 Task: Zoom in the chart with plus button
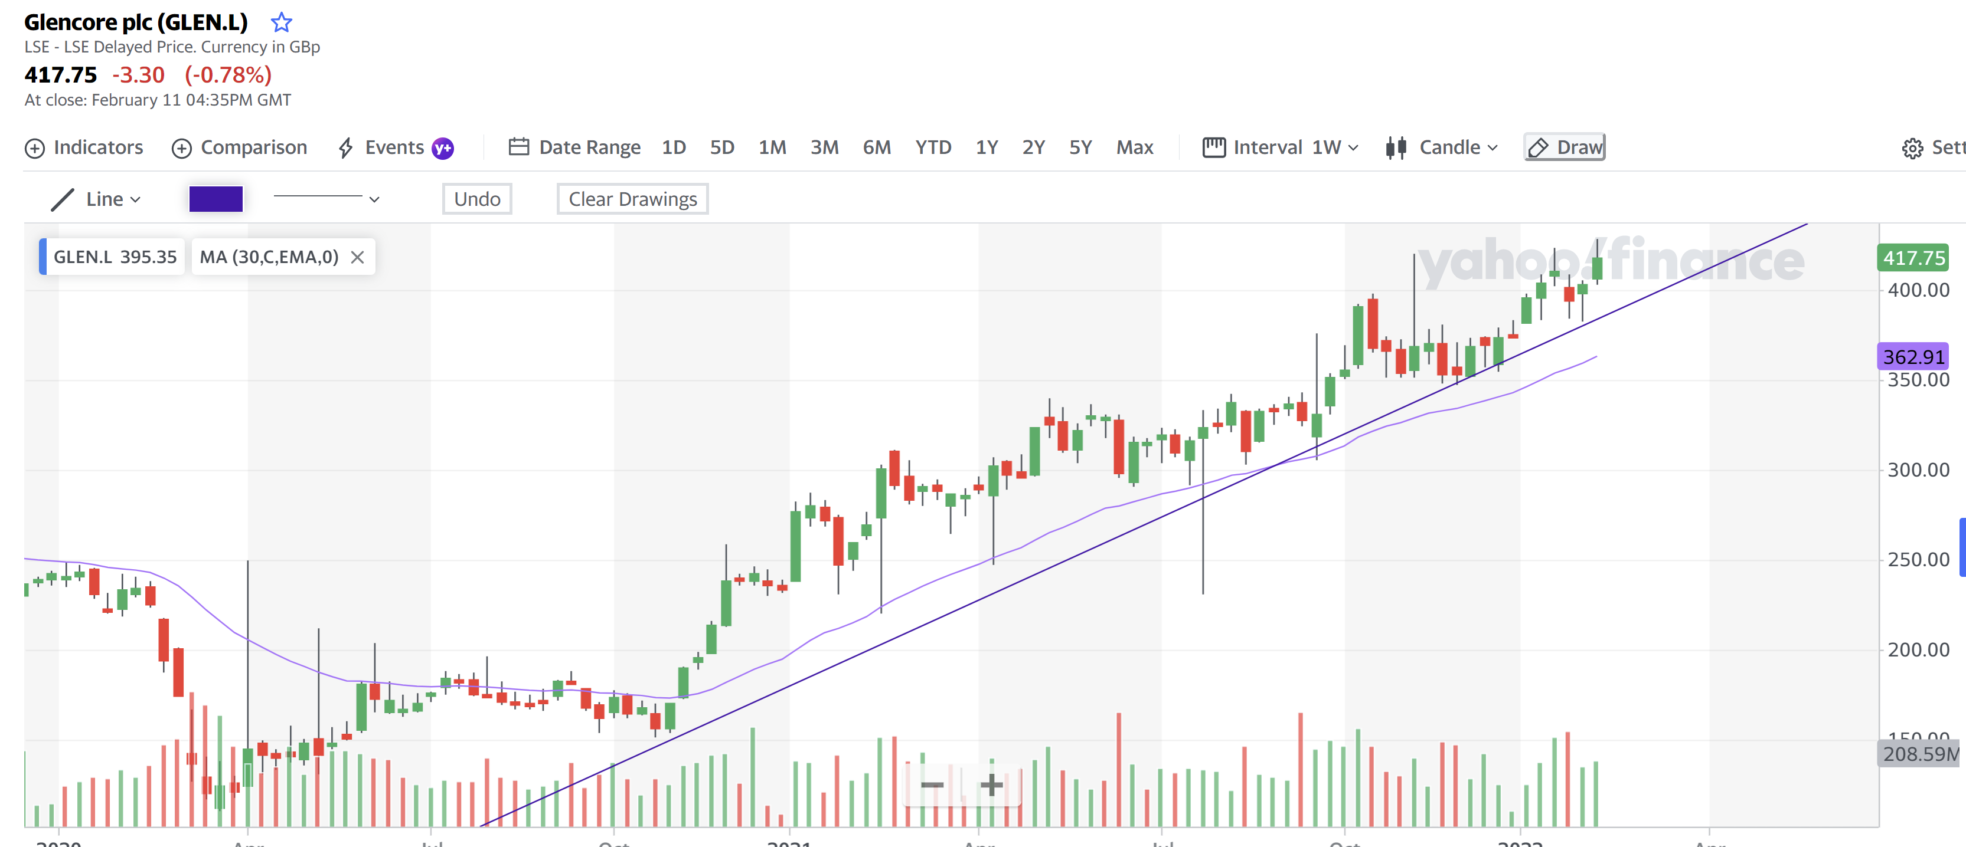click(991, 784)
